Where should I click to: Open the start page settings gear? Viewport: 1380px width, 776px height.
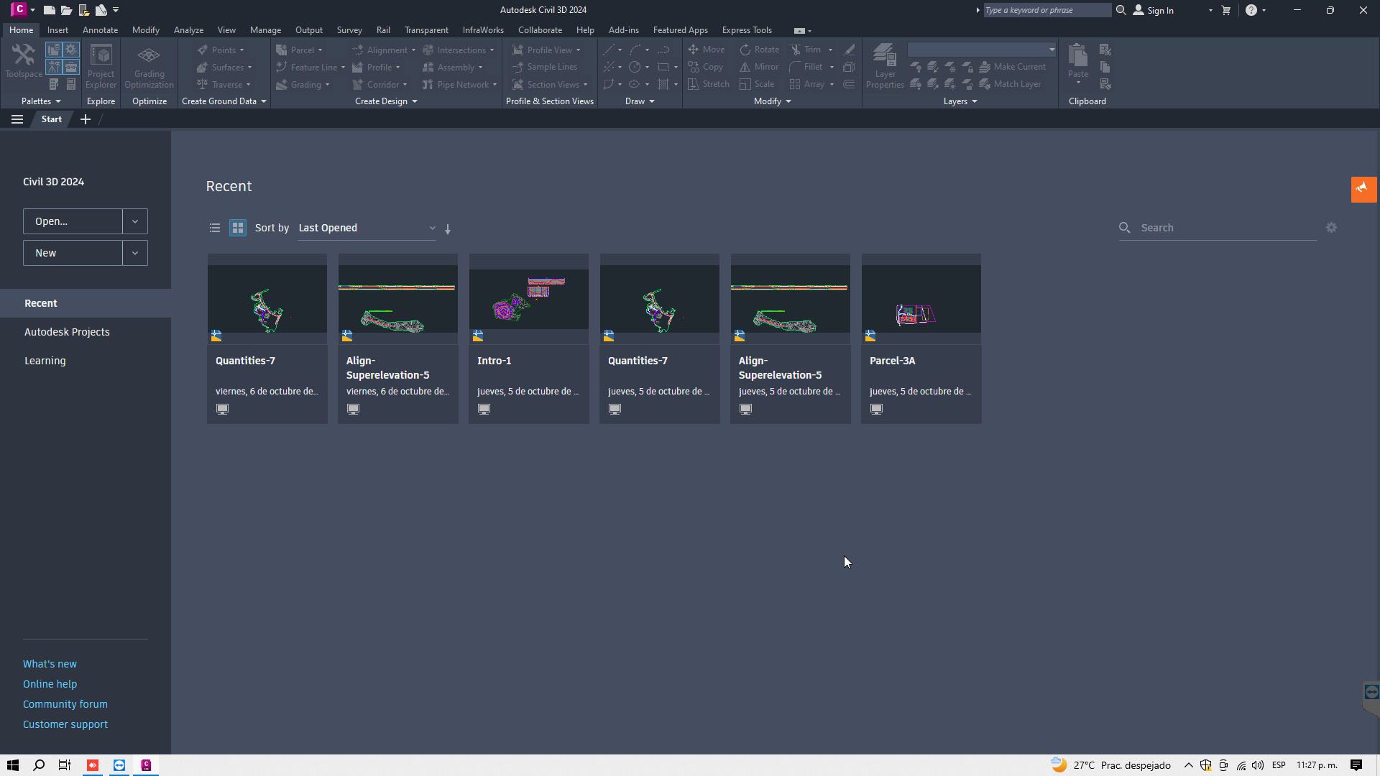click(1331, 228)
